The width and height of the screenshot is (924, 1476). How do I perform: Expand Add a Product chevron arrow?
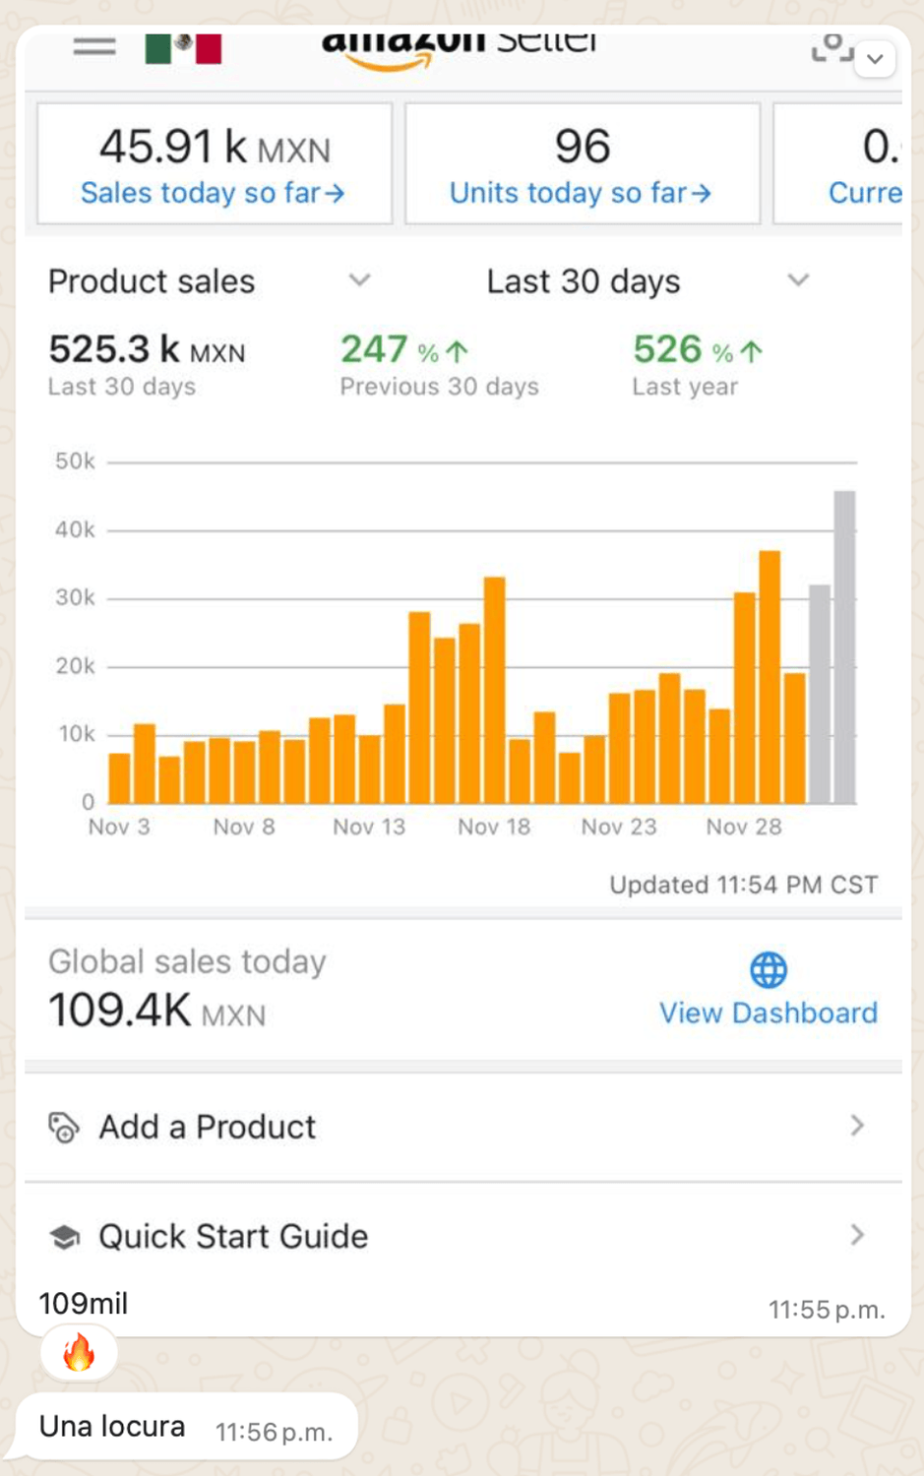[x=857, y=1126]
